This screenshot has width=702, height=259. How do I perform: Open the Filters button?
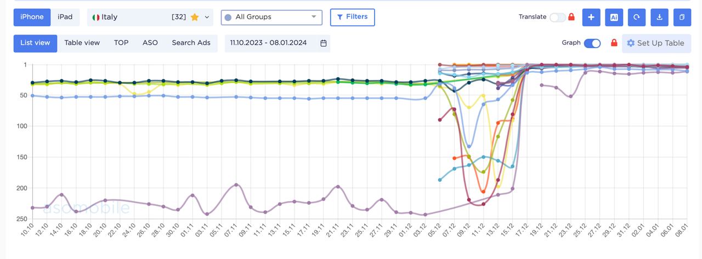[352, 17]
